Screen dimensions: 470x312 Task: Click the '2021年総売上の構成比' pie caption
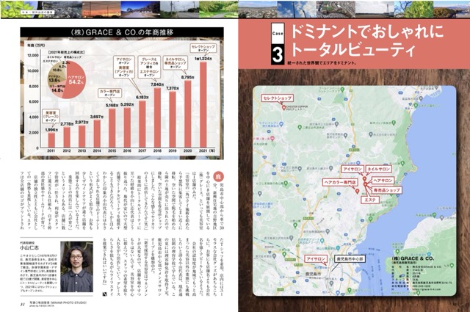(65, 52)
